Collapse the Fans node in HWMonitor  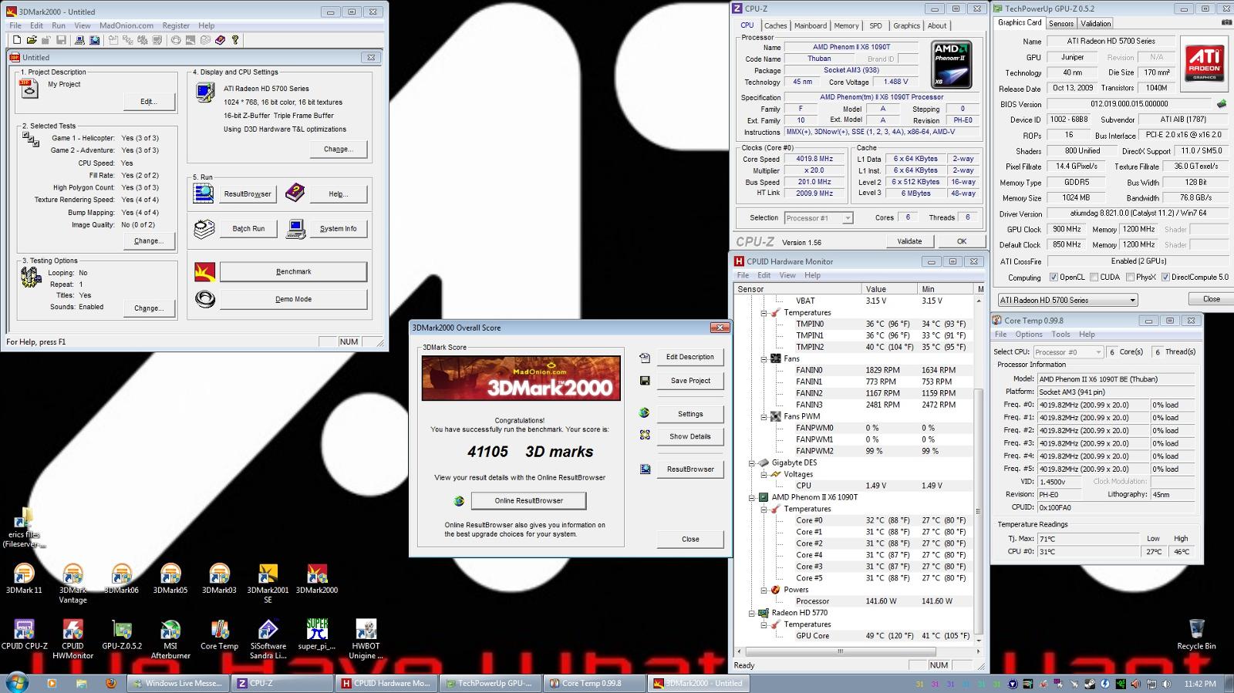coord(764,359)
